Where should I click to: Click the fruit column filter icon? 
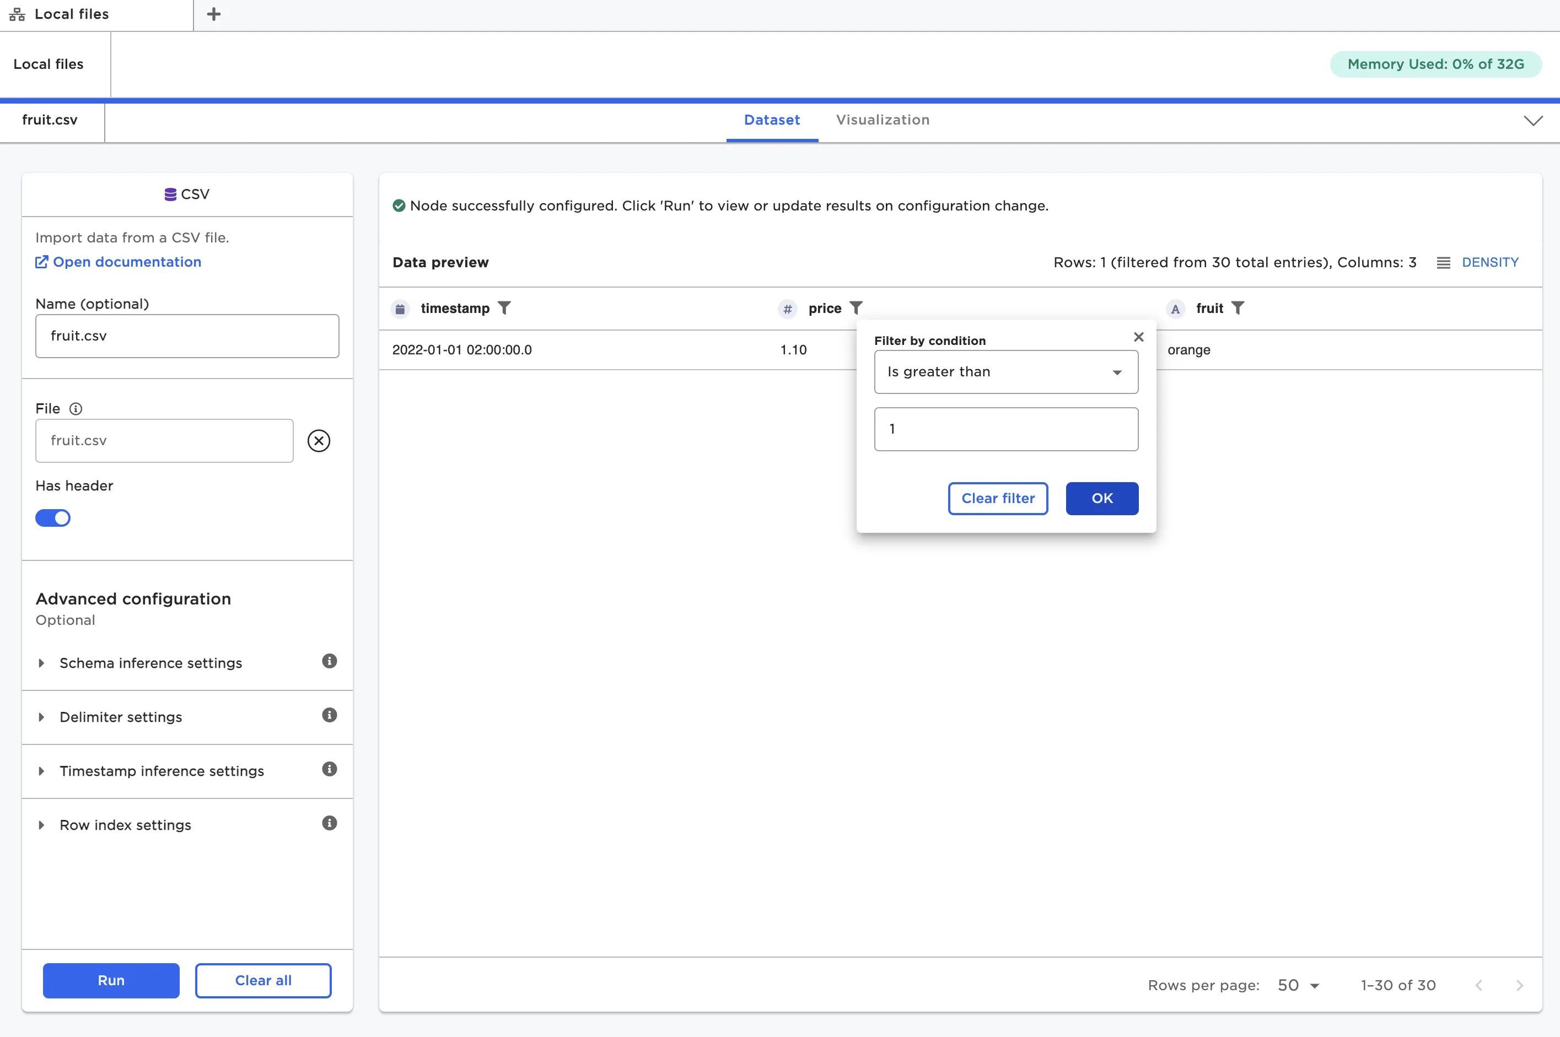coord(1238,308)
